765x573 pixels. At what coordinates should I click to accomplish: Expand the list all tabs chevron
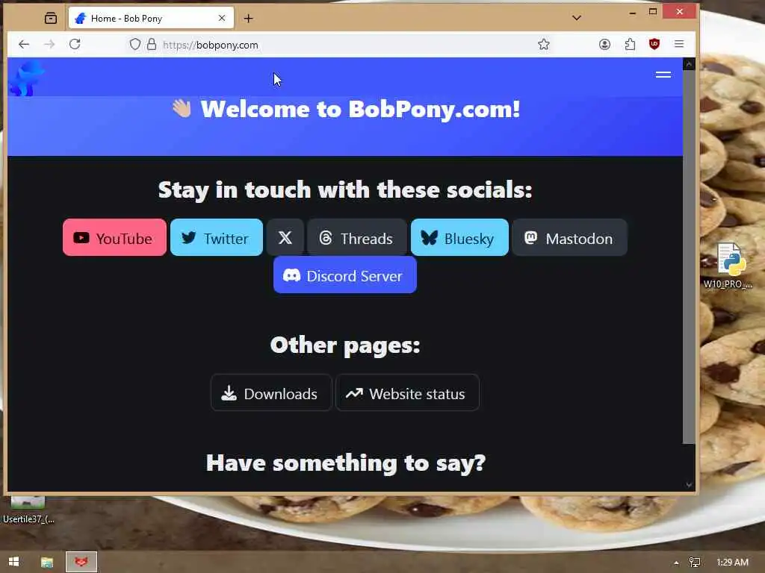pos(576,18)
